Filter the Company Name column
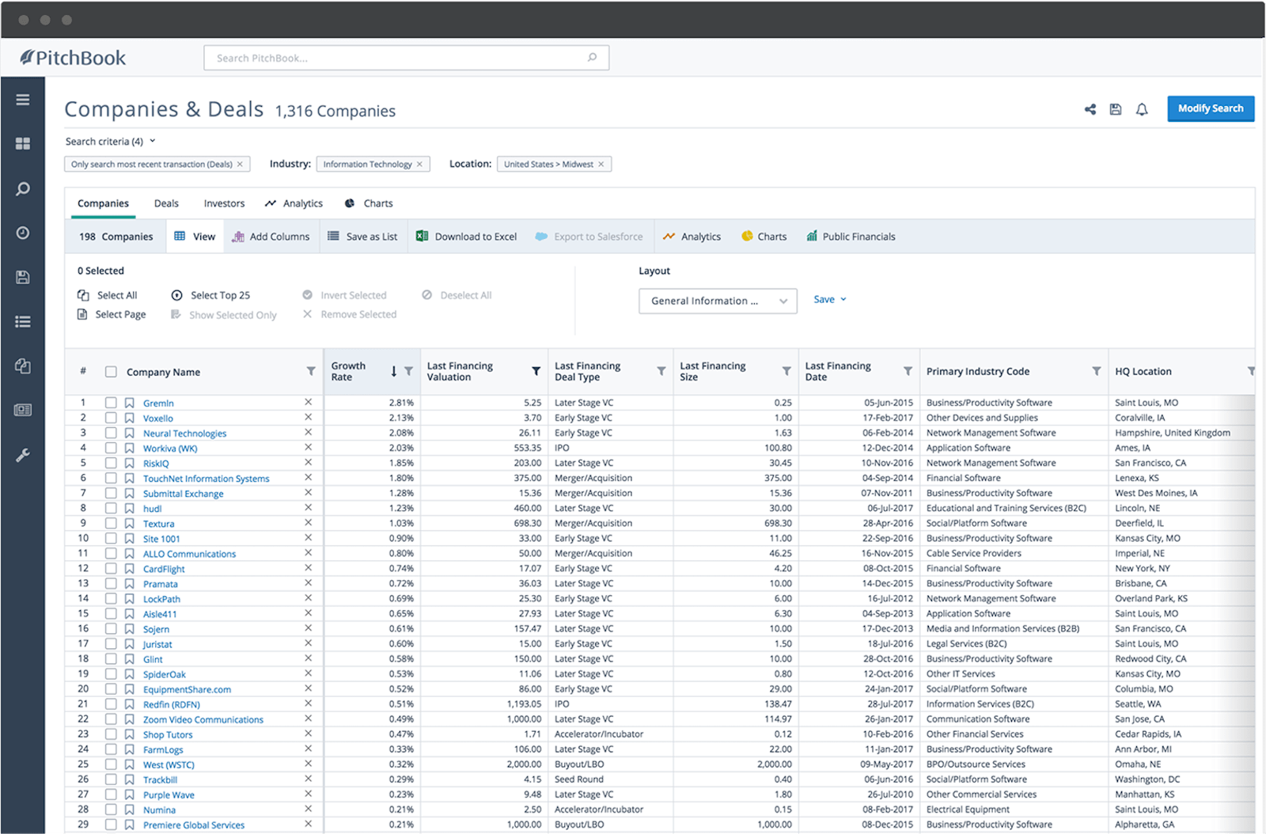1266x834 pixels. 311,371
